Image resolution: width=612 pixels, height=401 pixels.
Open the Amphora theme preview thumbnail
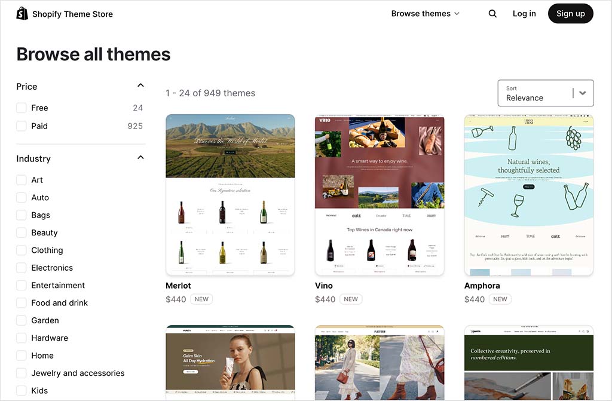[x=528, y=195]
